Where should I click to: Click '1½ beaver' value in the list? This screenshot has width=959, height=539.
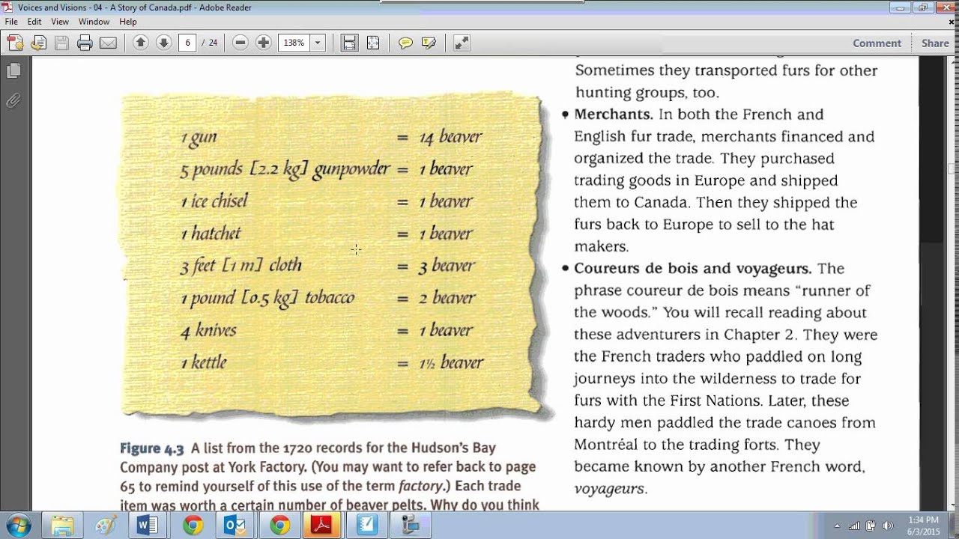pyautogui.click(x=451, y=362)
